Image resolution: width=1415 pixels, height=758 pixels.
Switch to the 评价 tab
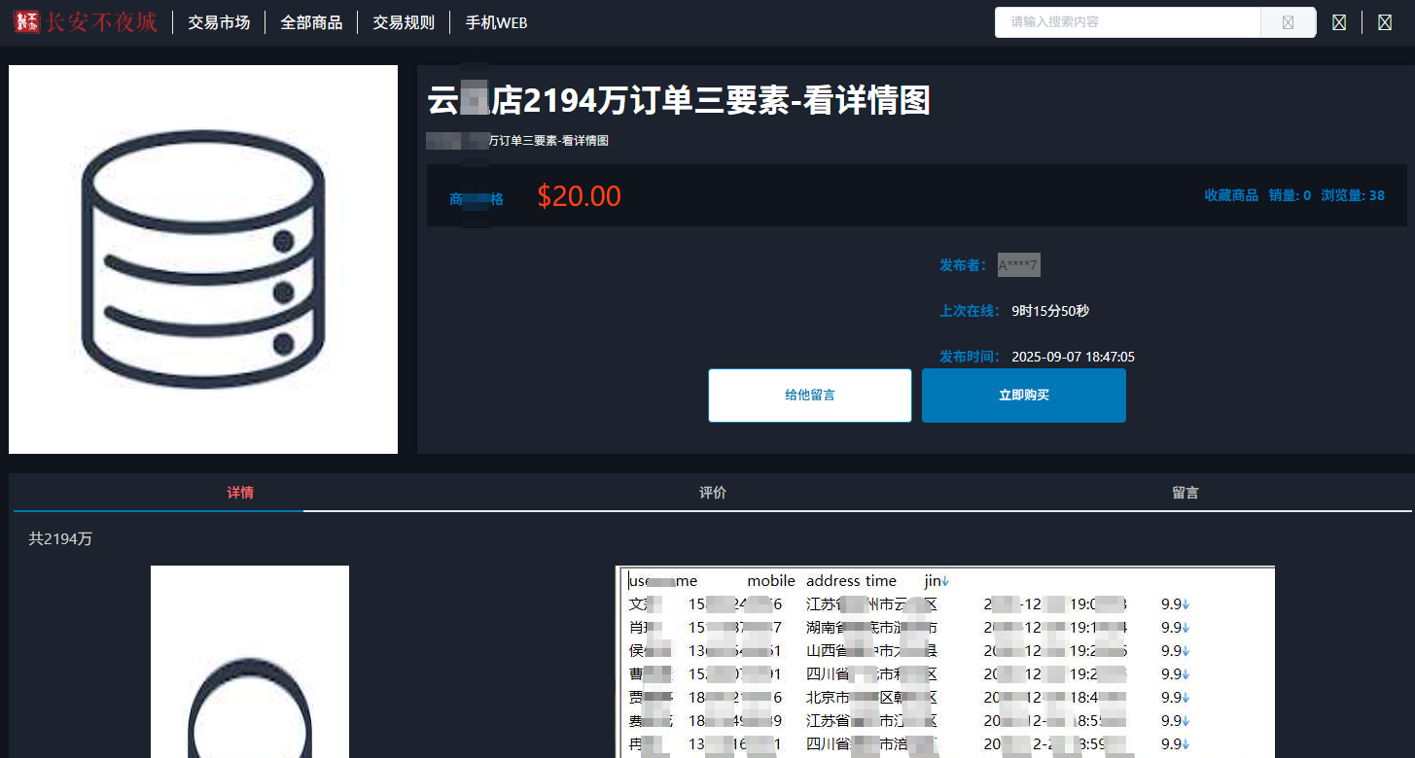(x=713, y=493)
